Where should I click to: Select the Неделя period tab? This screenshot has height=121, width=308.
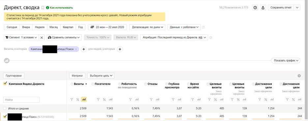click(40, 27)
